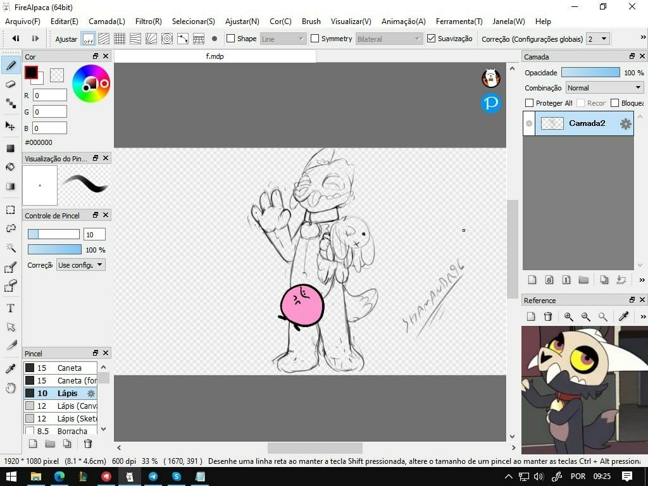Open the Animação(A) menu
Screen dimensions: 648x486
[403, 22]
